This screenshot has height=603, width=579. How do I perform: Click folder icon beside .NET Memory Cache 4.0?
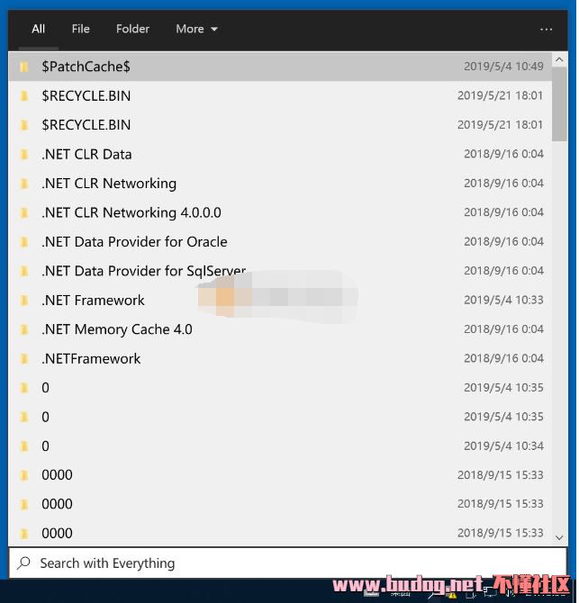(x=24, y=329)
